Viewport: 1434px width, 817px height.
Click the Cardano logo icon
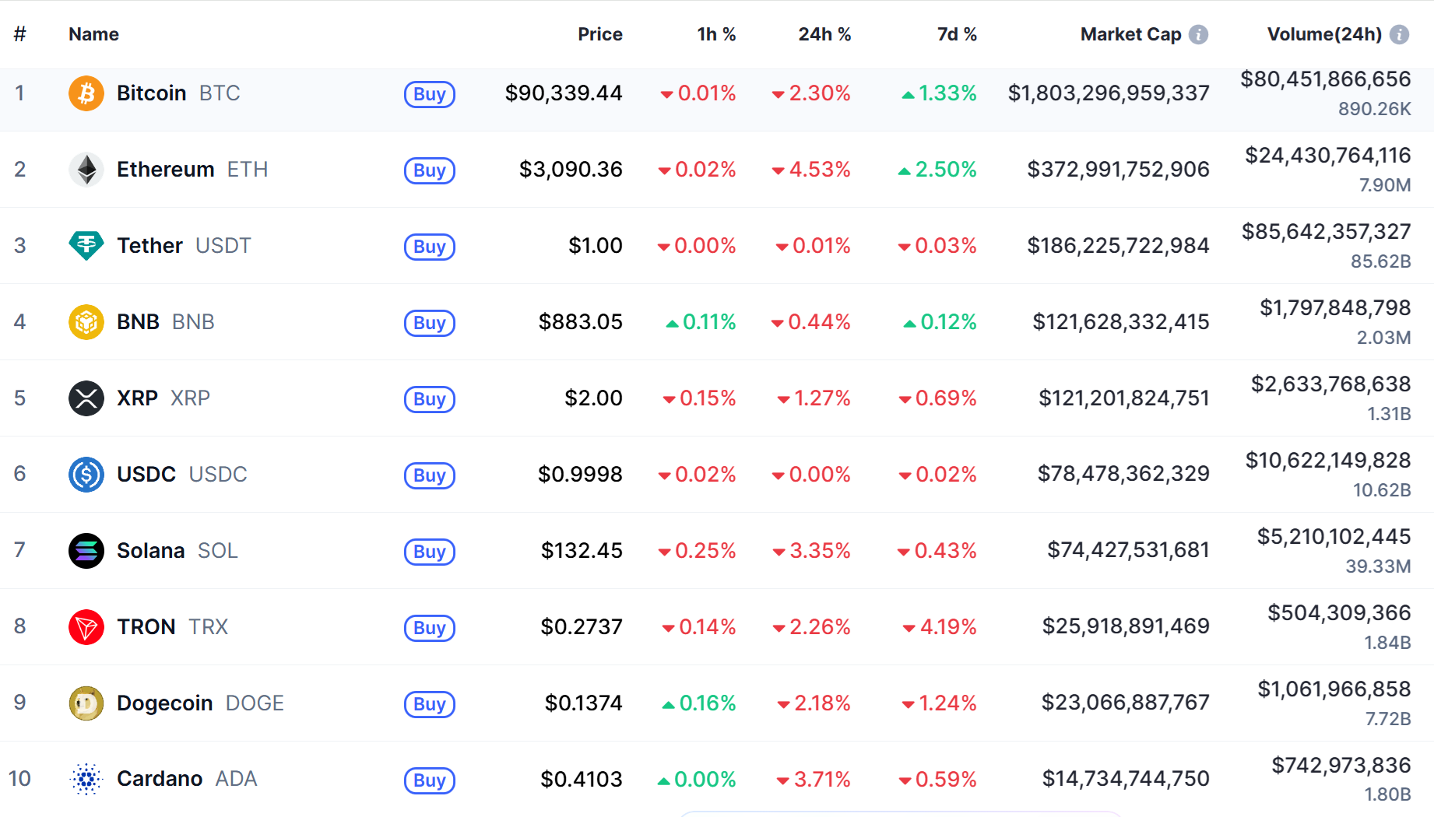tap(86, 779)
